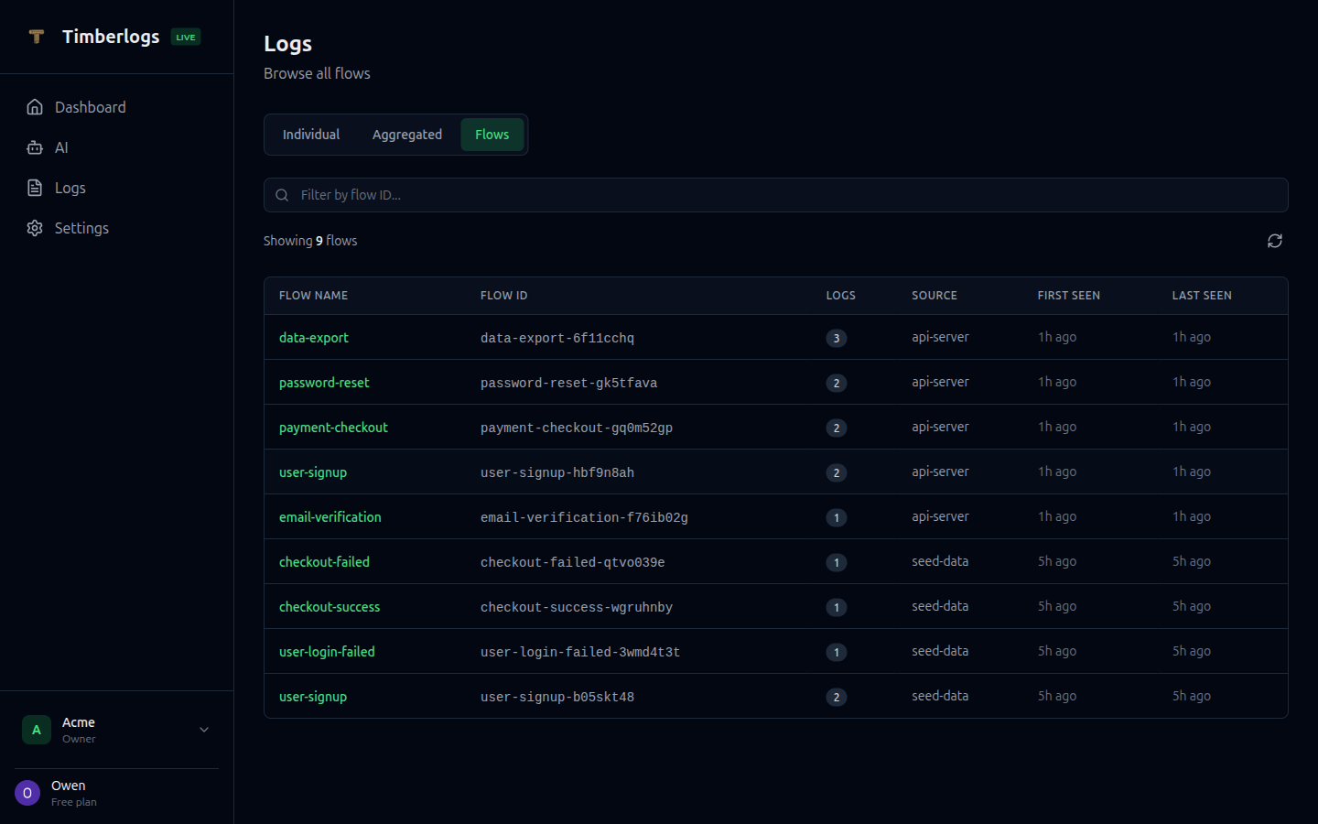1318x824 pixels.
Task: Click the magnifier icon in the filter bar
Action: [x=282, y=194]
